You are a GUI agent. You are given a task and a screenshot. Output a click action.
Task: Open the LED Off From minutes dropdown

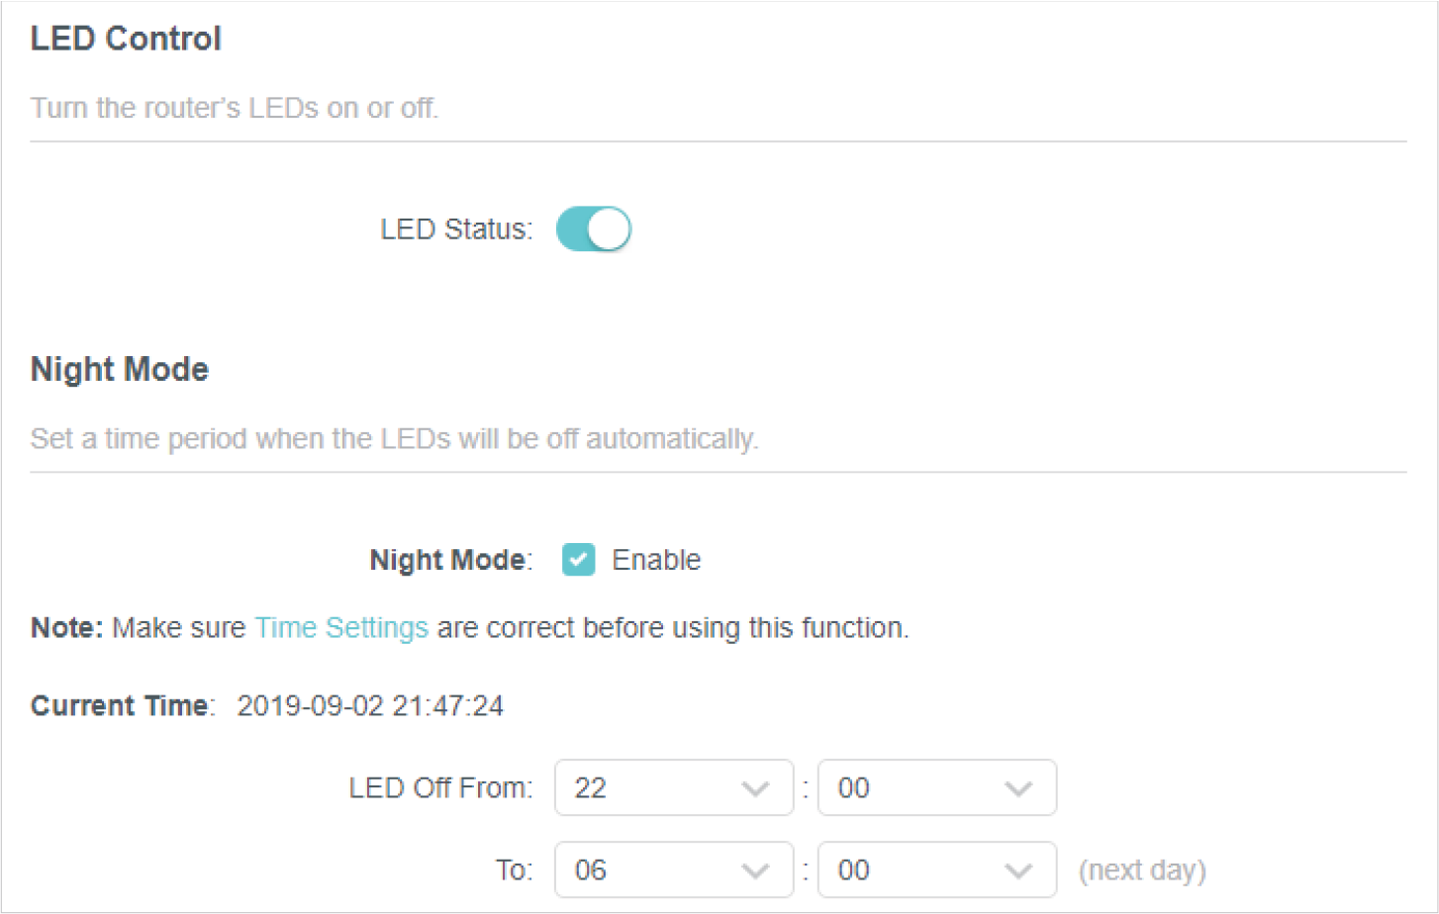pyautogui.click(x=936, y=788)
